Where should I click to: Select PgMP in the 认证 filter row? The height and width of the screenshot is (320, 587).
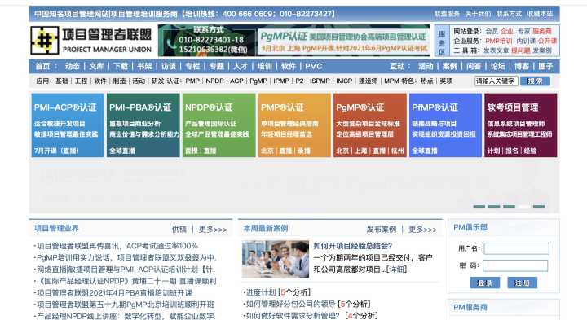(258, 81)
